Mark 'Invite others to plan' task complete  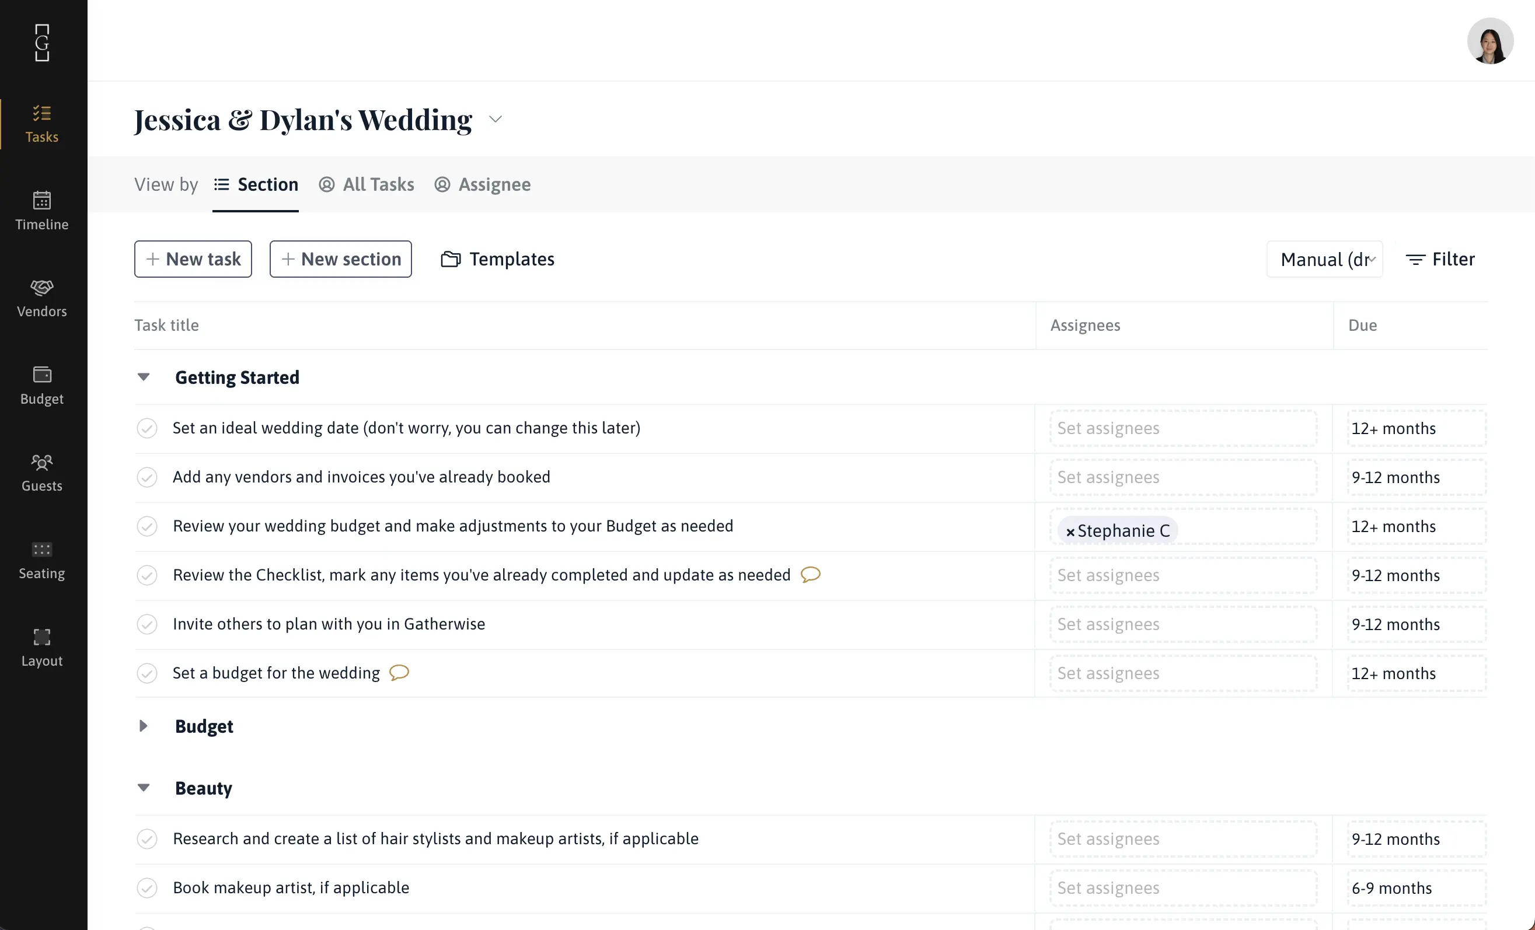[147, 624]
